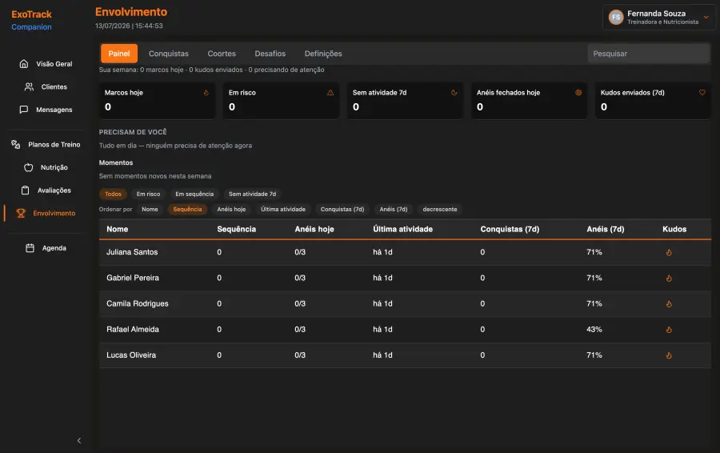Toggle the Em risco filter chip

148,194
